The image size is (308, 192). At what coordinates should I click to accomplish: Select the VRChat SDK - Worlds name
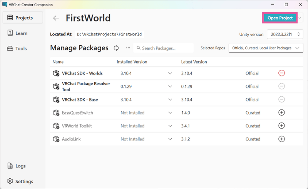tap(82, 73)
